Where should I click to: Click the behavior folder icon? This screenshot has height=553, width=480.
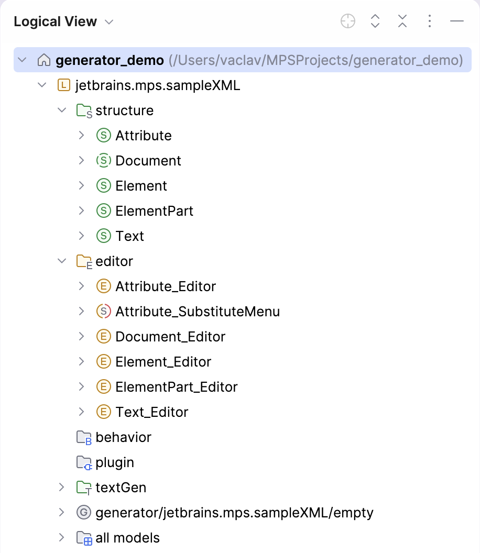(x=84, y=438)
